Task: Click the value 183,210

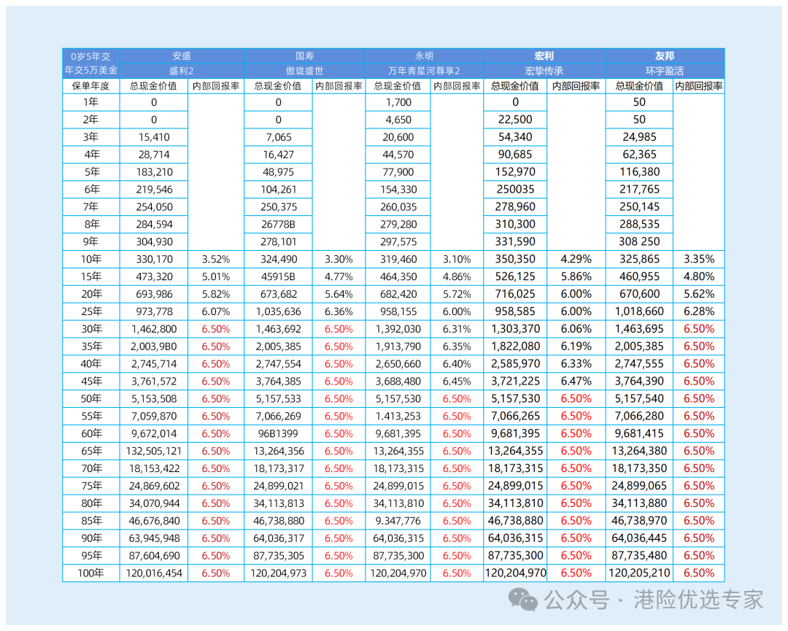Action: click(x=154, y=172)
